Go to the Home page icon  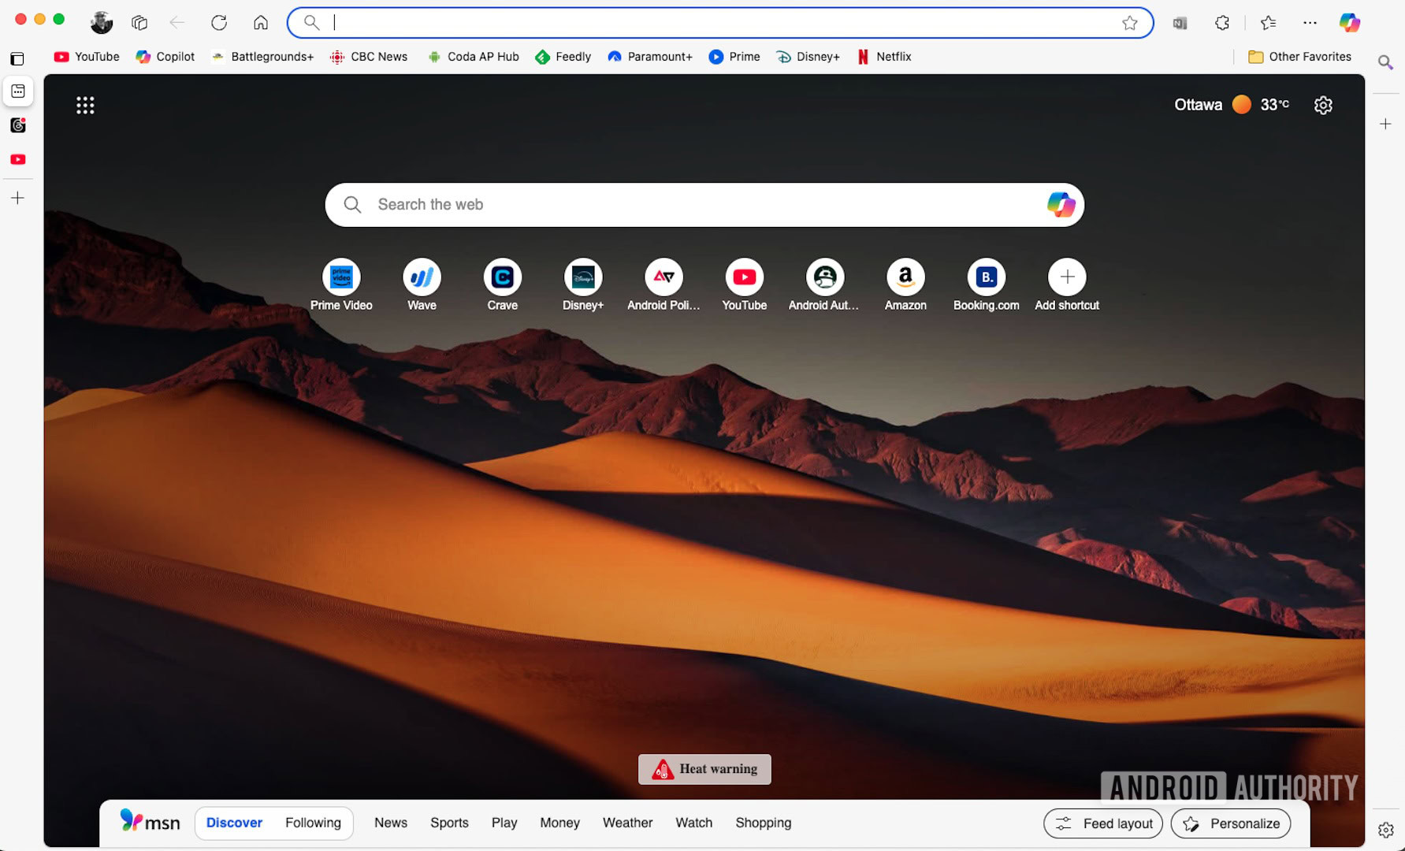pyautogui.click(x=261, y=23)
